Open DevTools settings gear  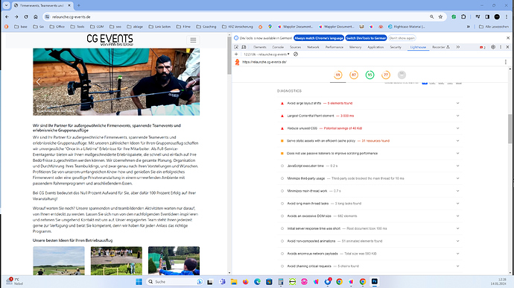pos(493,47)
